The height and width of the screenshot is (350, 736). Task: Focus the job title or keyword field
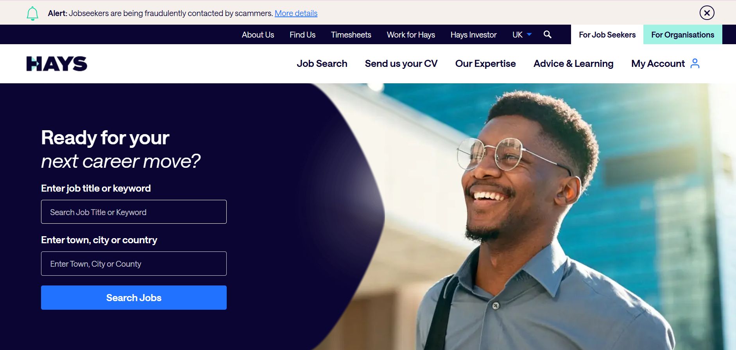[x=134, y=212]
